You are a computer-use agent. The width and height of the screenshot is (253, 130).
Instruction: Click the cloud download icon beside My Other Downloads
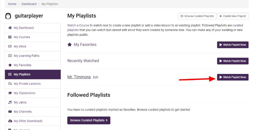click(x=10, y=121)
